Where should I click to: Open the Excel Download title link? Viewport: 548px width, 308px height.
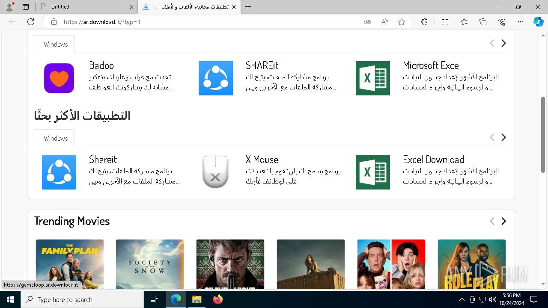[x=433, y=160]
